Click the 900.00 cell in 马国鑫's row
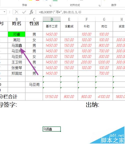 point(104,45)
